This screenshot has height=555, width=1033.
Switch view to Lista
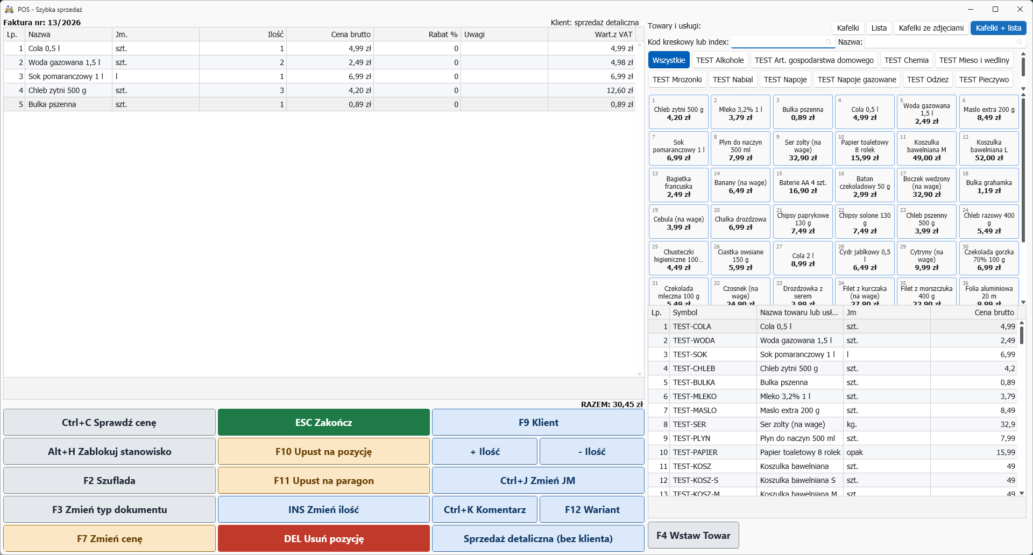point(879,28)
